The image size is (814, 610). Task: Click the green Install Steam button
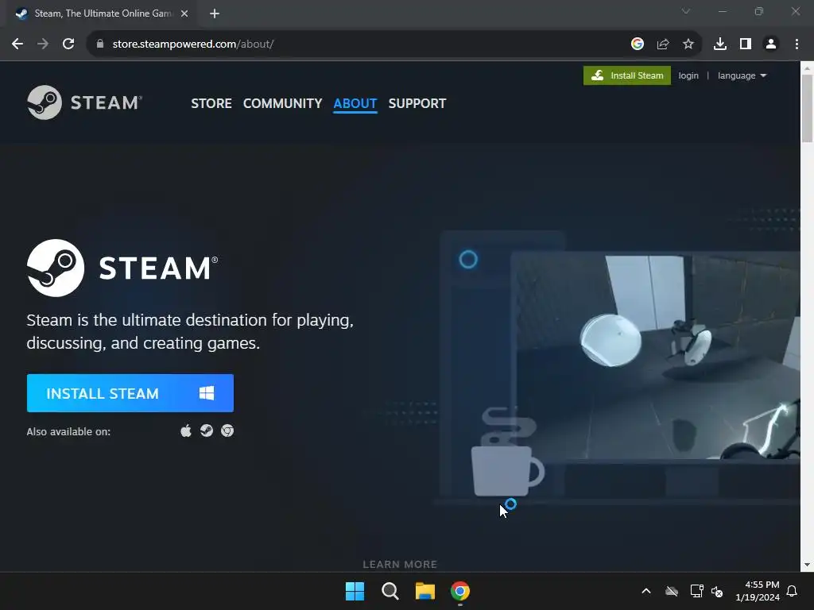pos(626,75)
